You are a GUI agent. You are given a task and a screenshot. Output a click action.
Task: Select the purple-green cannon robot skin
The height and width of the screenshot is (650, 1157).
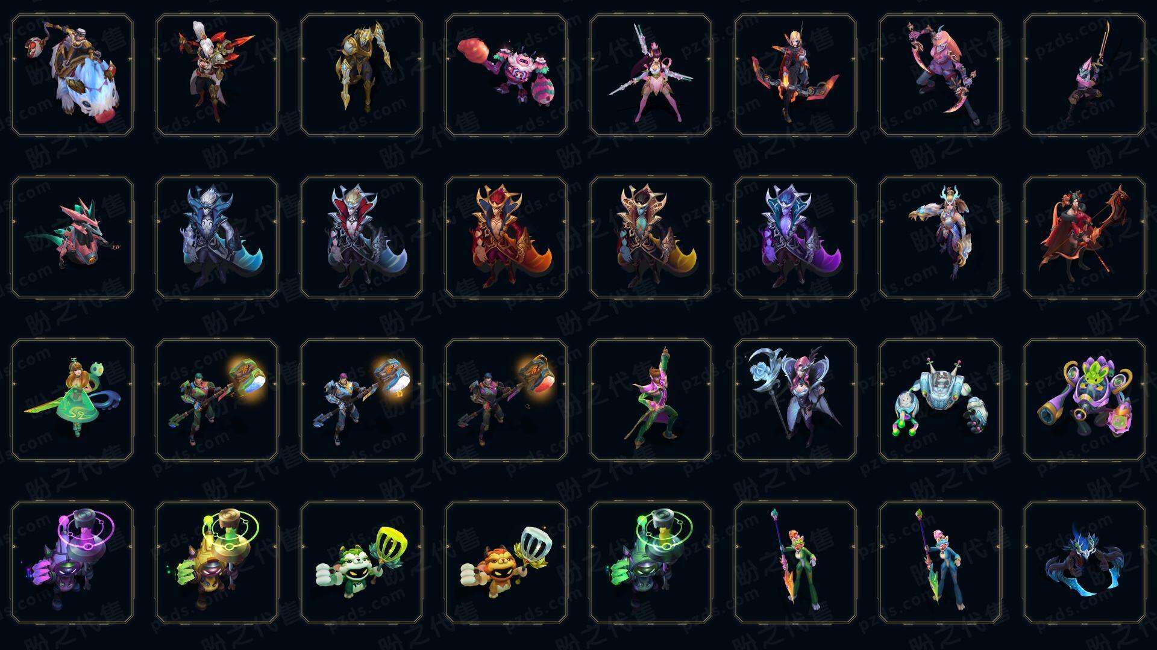click(x=1085, y=400)
